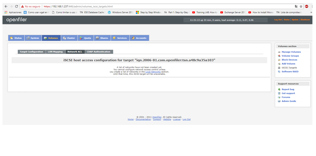Viewport: 316px width, 156px height.
Task: Click the uptime and load average status text
Action: click(x=222, y=20)
